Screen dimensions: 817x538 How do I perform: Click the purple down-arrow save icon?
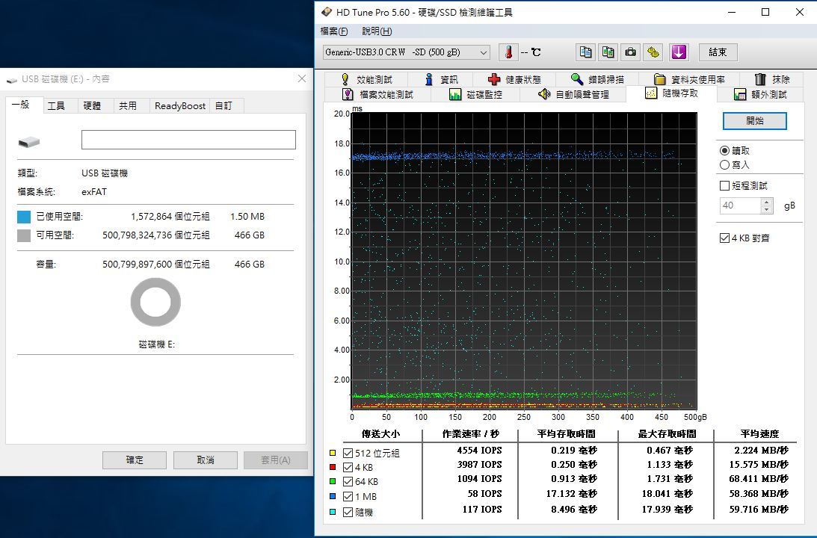pyautogui.click(x=678, y=52)
